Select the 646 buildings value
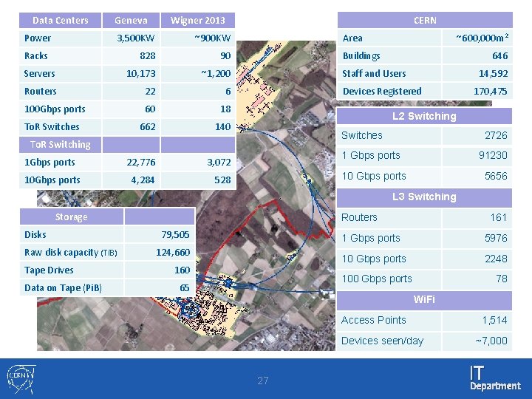This screenshot has height=399, width=532. [x=500, y=55]
